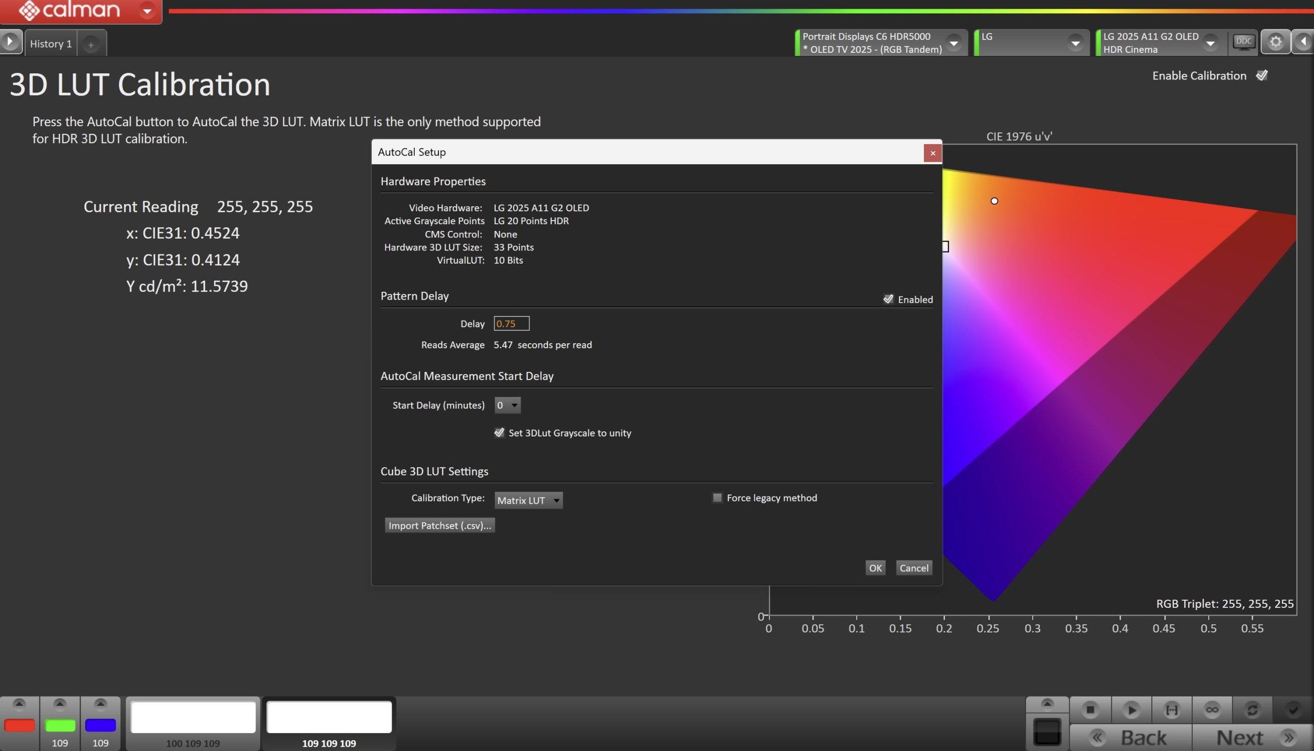The image size is (1314, 751).
Task: Expand the green channel up arrow
Action: point(60,703)
